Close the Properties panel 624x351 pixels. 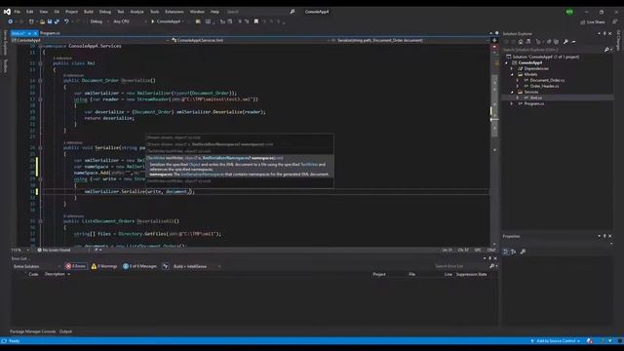tap(610, 236)
